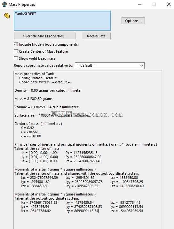Click the Configuration: Default line
174x229 pixels.
[x=38, y=78]
